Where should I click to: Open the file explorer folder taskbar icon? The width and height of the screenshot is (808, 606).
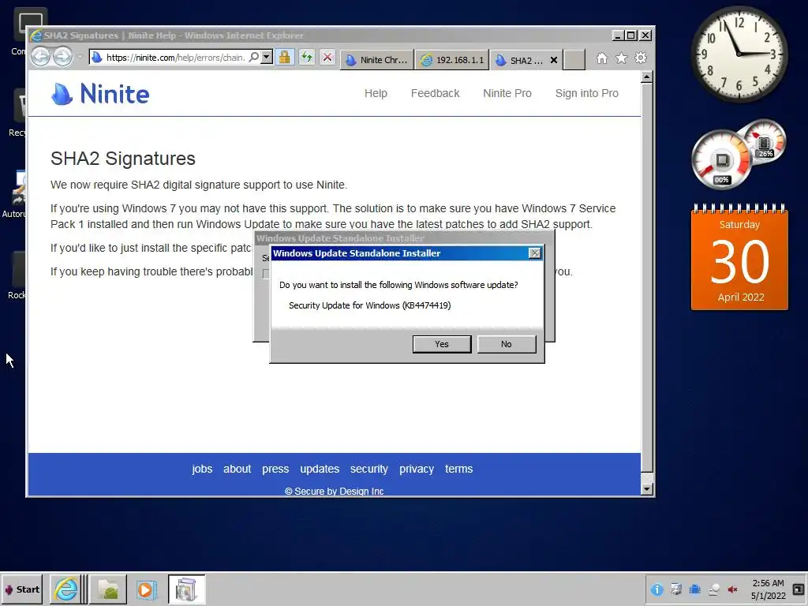[108, 589]
